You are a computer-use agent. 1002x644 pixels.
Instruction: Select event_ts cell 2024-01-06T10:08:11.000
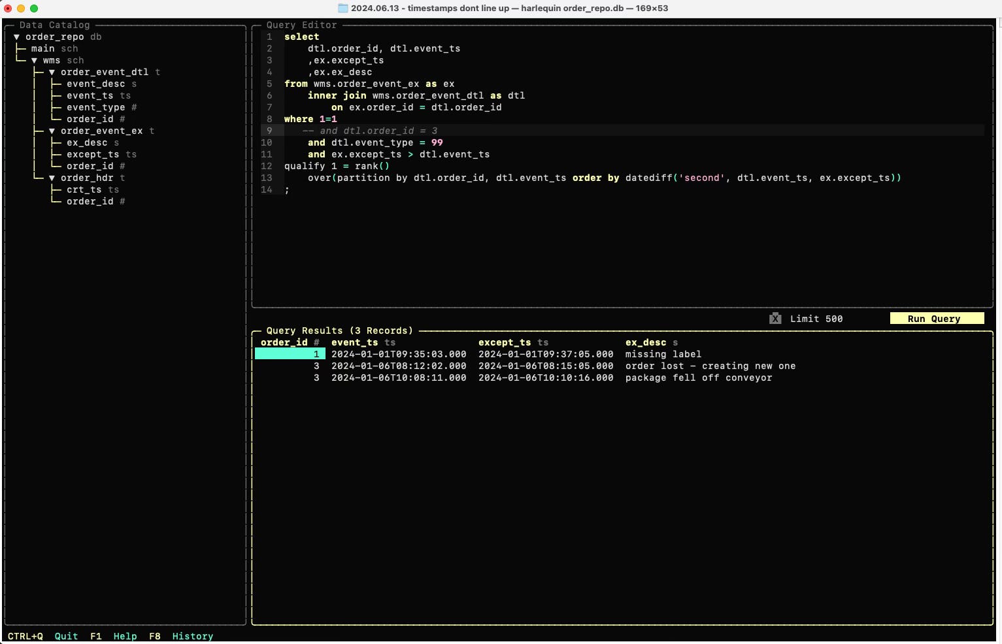pos(399,378)
